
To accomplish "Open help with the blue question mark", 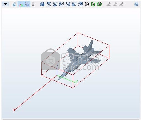I will coord(136,4).
